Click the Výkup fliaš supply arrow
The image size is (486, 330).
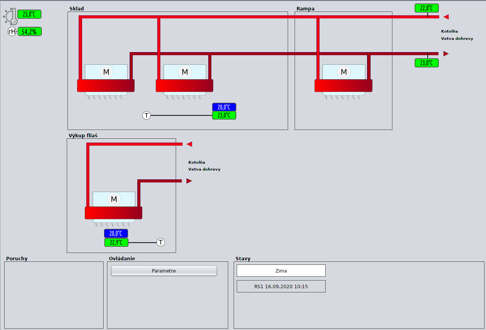click(189, 144)
